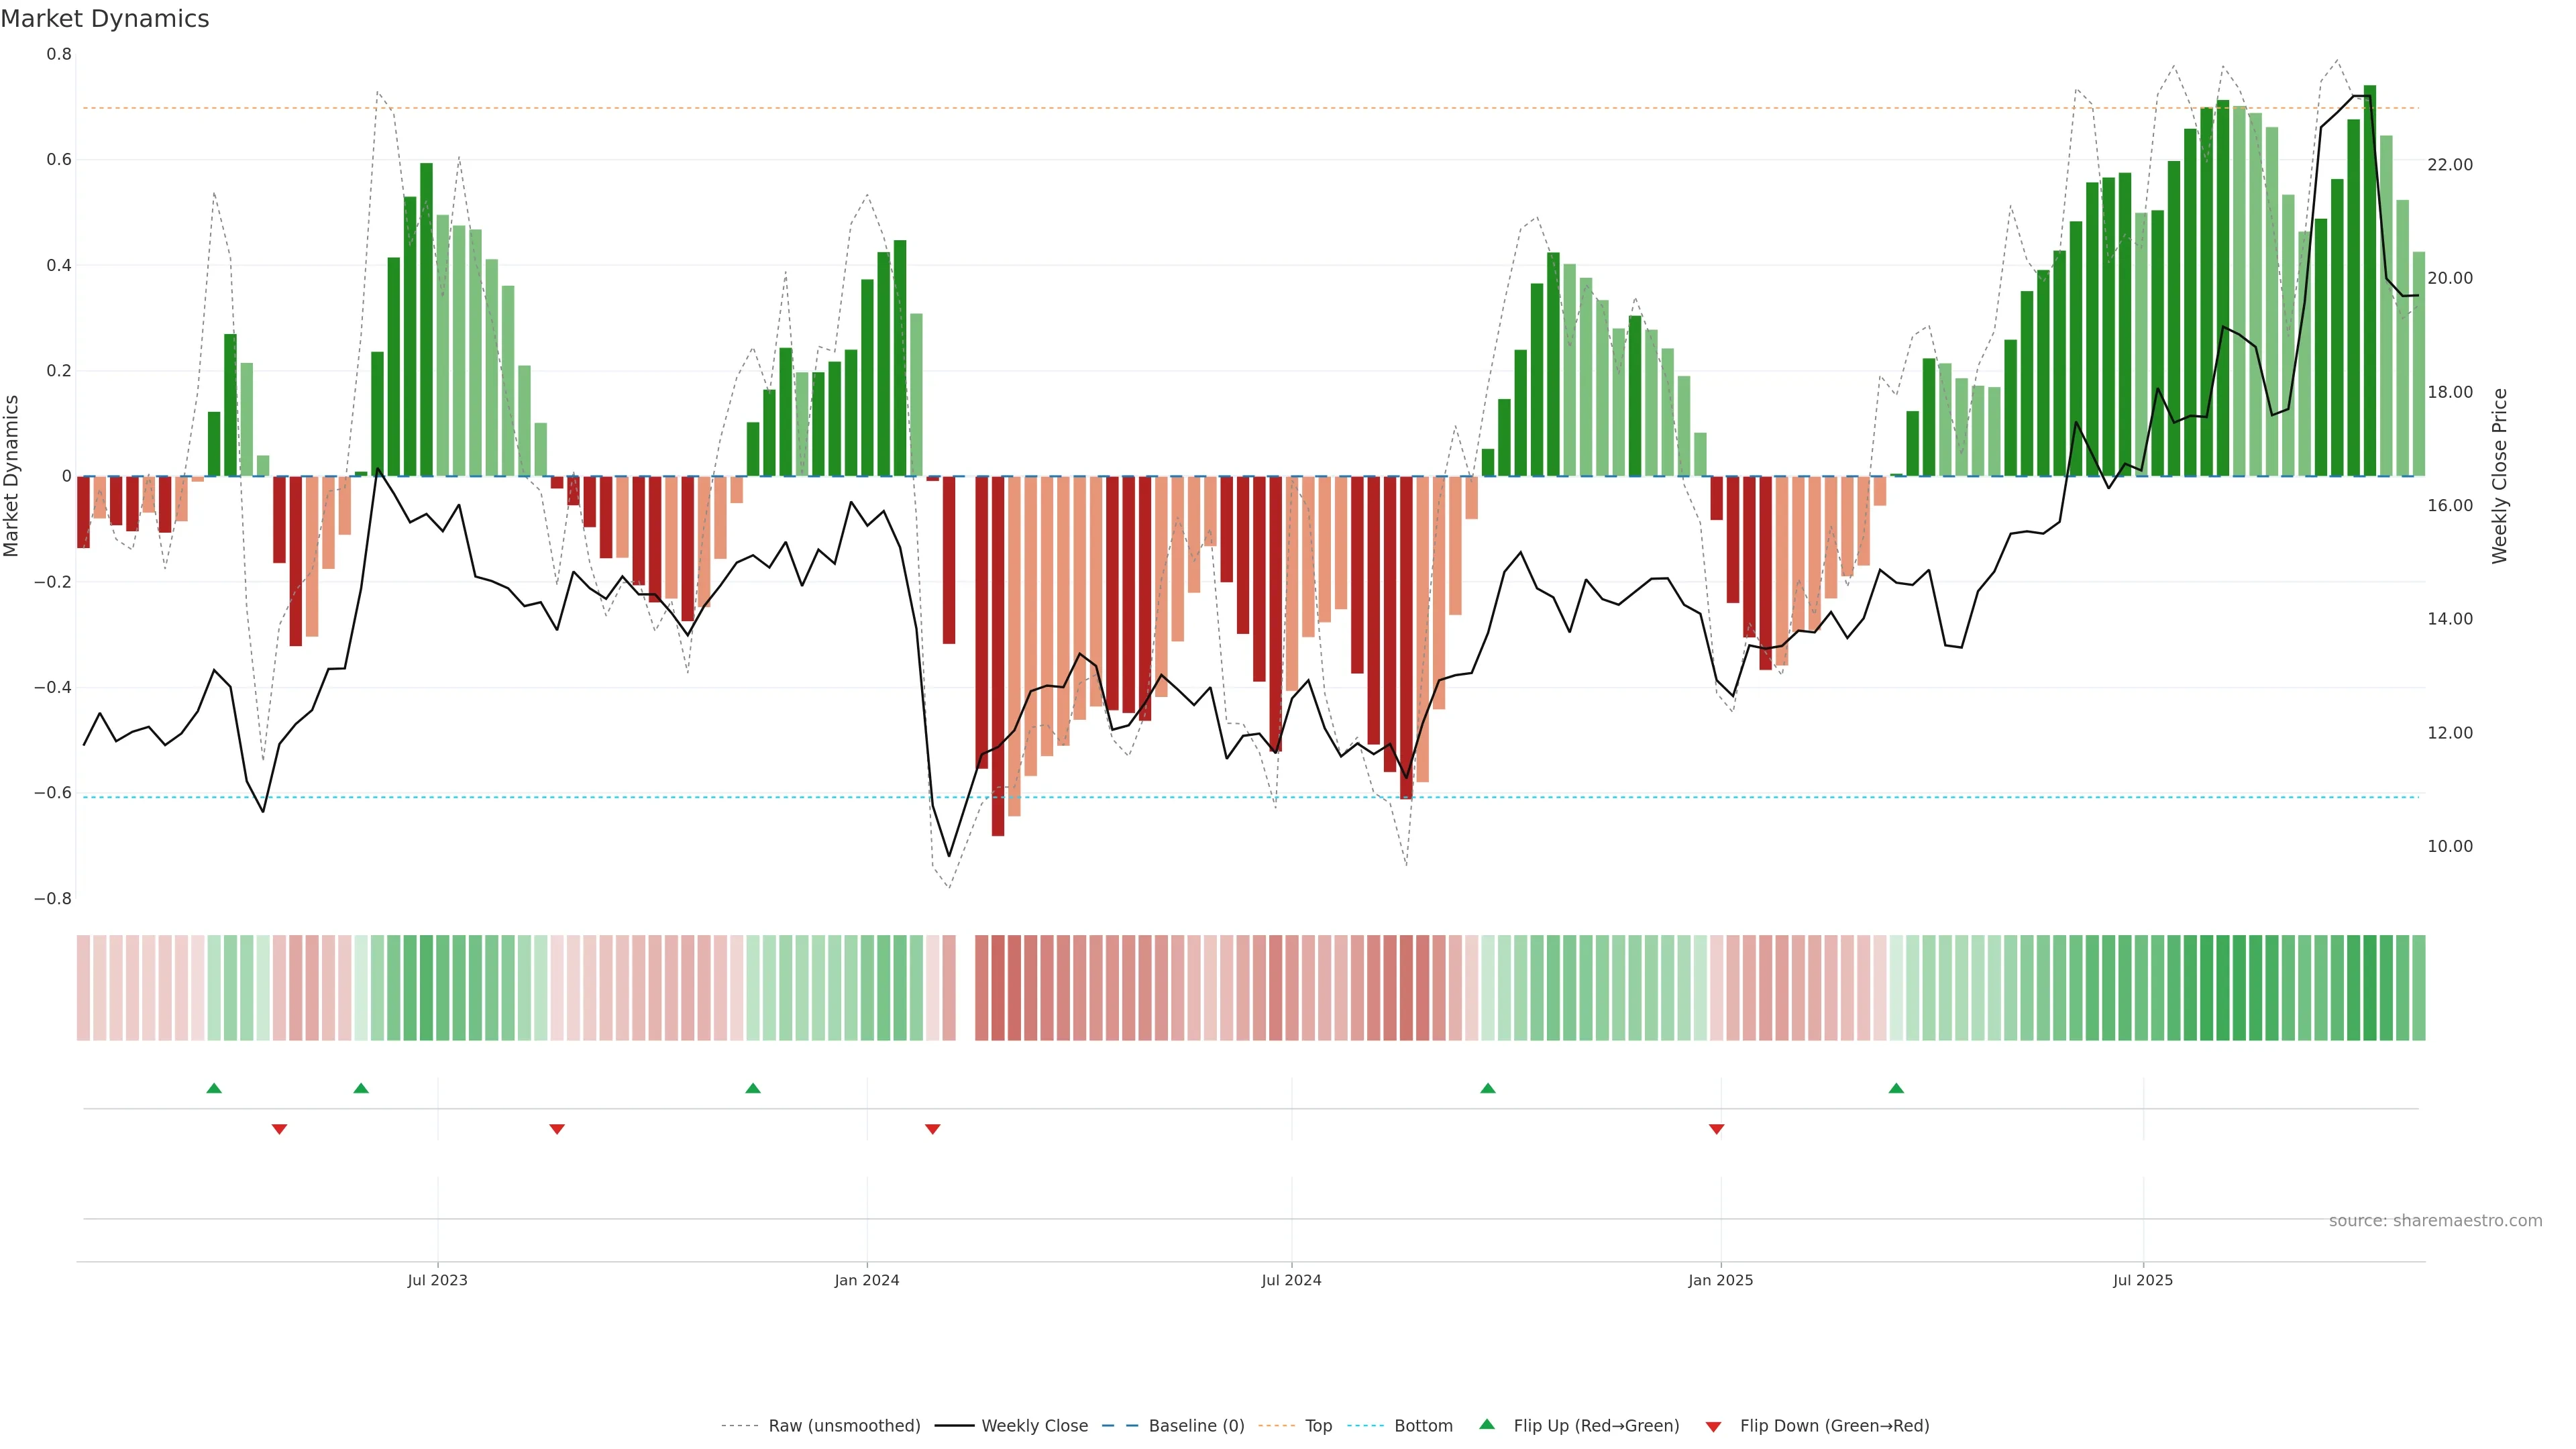Click the flip-up marker between Jan and Jul 2025
Screen dimensions: 2576x1449
1896,1088
